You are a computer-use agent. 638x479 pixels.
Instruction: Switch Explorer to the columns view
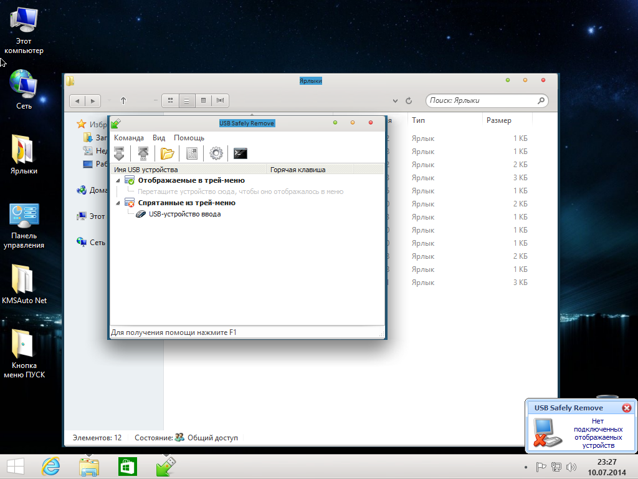click(x=204, y=100)
